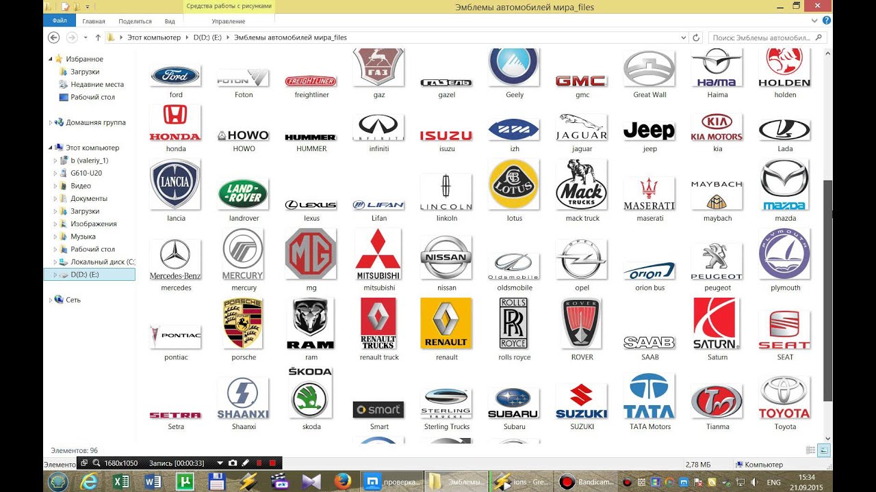Viewport: 876px width, 492px height.
Task: Click the Bandicam screenshot camera icon
Action: point(233,463)
